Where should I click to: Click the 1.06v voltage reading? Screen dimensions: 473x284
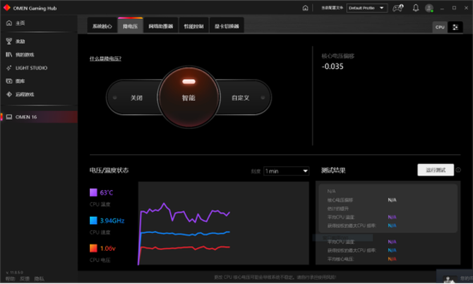108,248
